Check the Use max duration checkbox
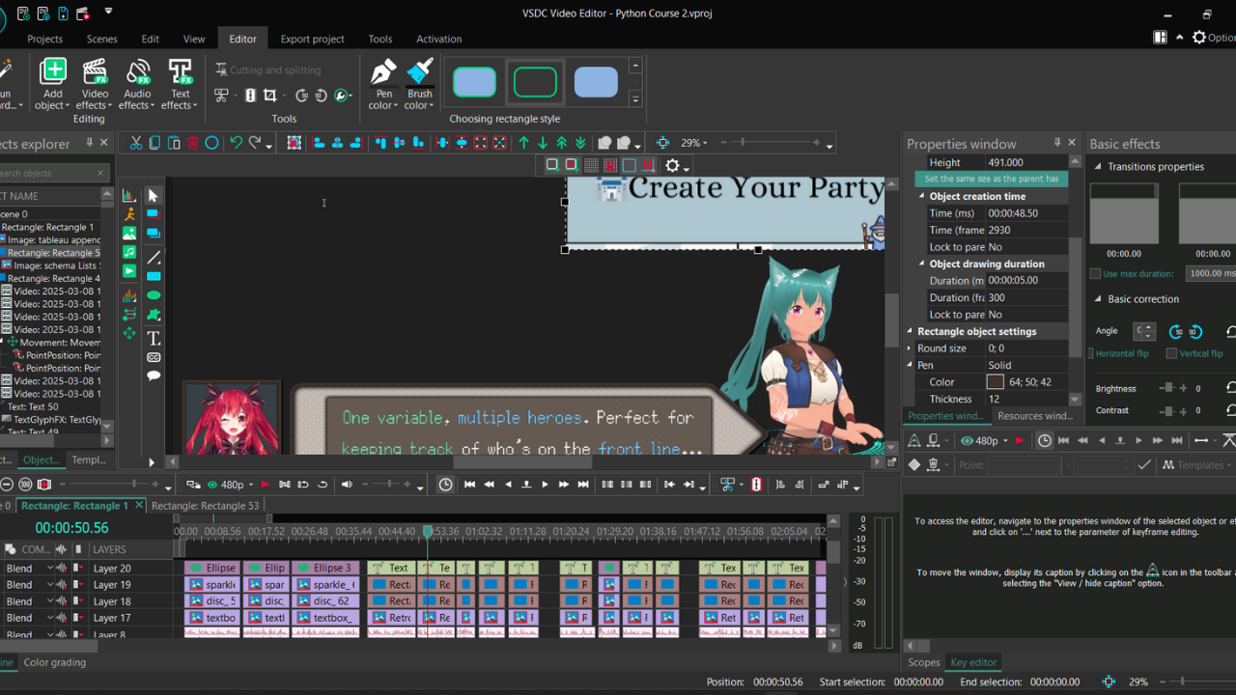 pyautogui.click(x=1095, y=274)
